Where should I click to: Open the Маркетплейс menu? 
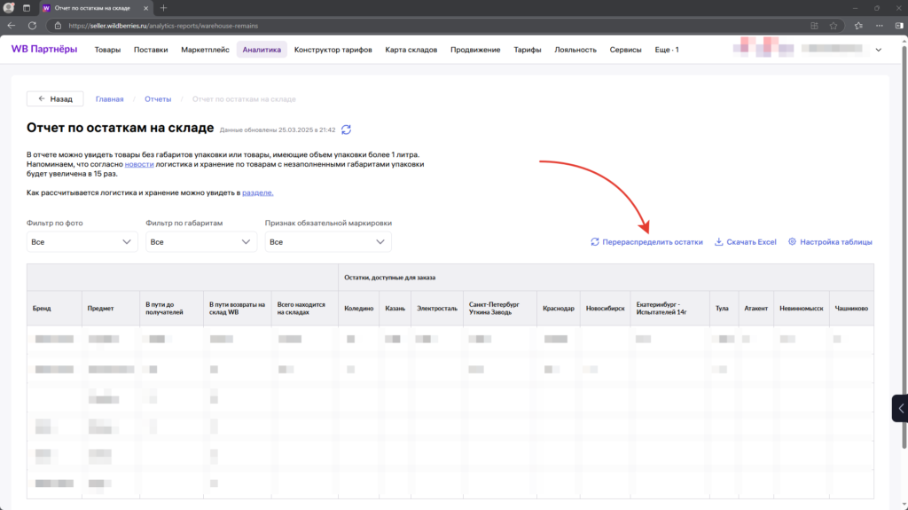(x=205, y=50)
